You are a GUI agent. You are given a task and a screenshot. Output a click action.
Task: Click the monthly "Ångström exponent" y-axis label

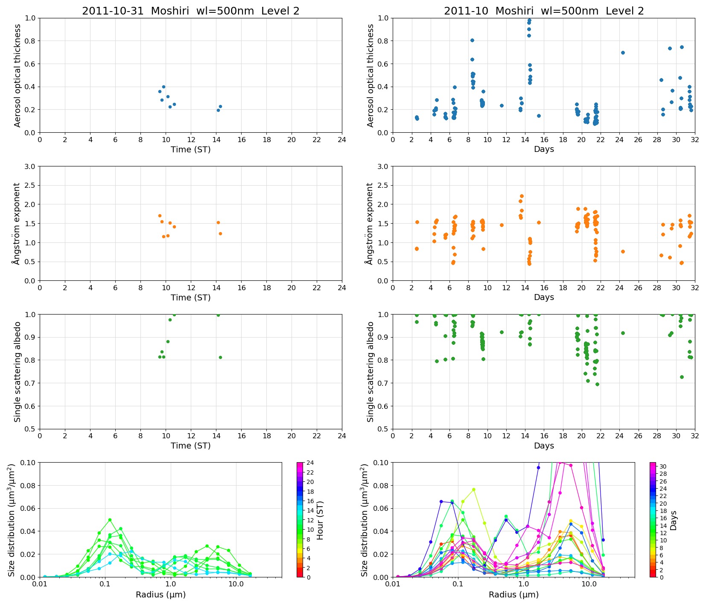369,224
